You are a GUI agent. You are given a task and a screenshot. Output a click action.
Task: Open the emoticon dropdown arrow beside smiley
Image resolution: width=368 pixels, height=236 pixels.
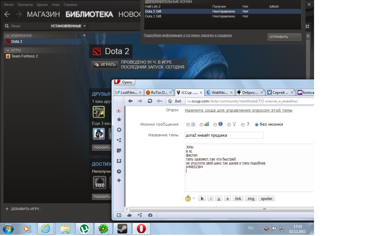(x=194, y=199)
